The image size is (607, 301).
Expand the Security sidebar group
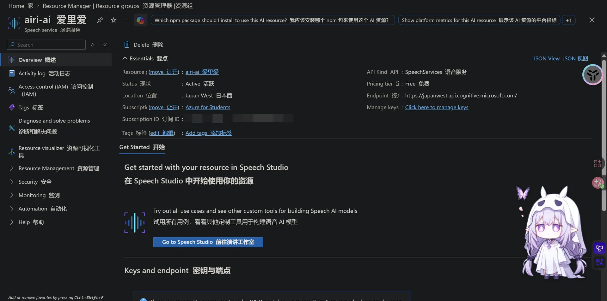[12, 182]
